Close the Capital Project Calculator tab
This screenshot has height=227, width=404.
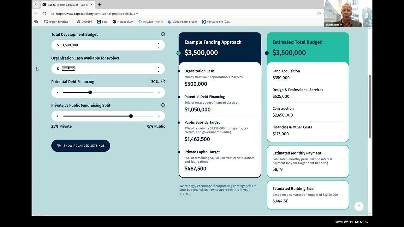point(92,5)
